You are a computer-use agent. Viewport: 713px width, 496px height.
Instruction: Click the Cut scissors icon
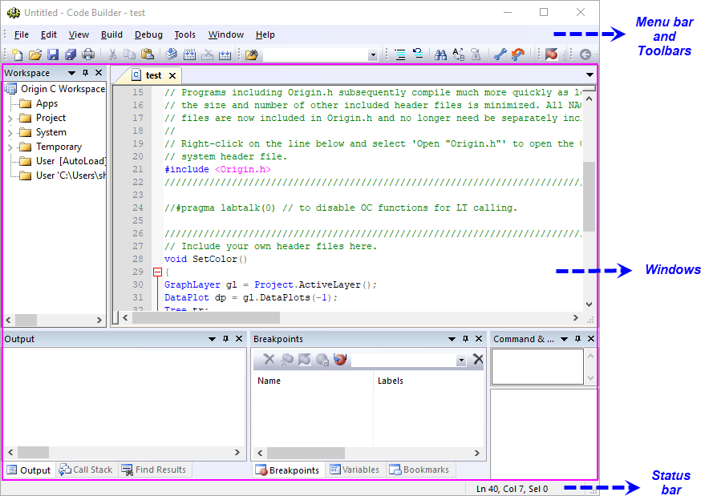[112, 54]
